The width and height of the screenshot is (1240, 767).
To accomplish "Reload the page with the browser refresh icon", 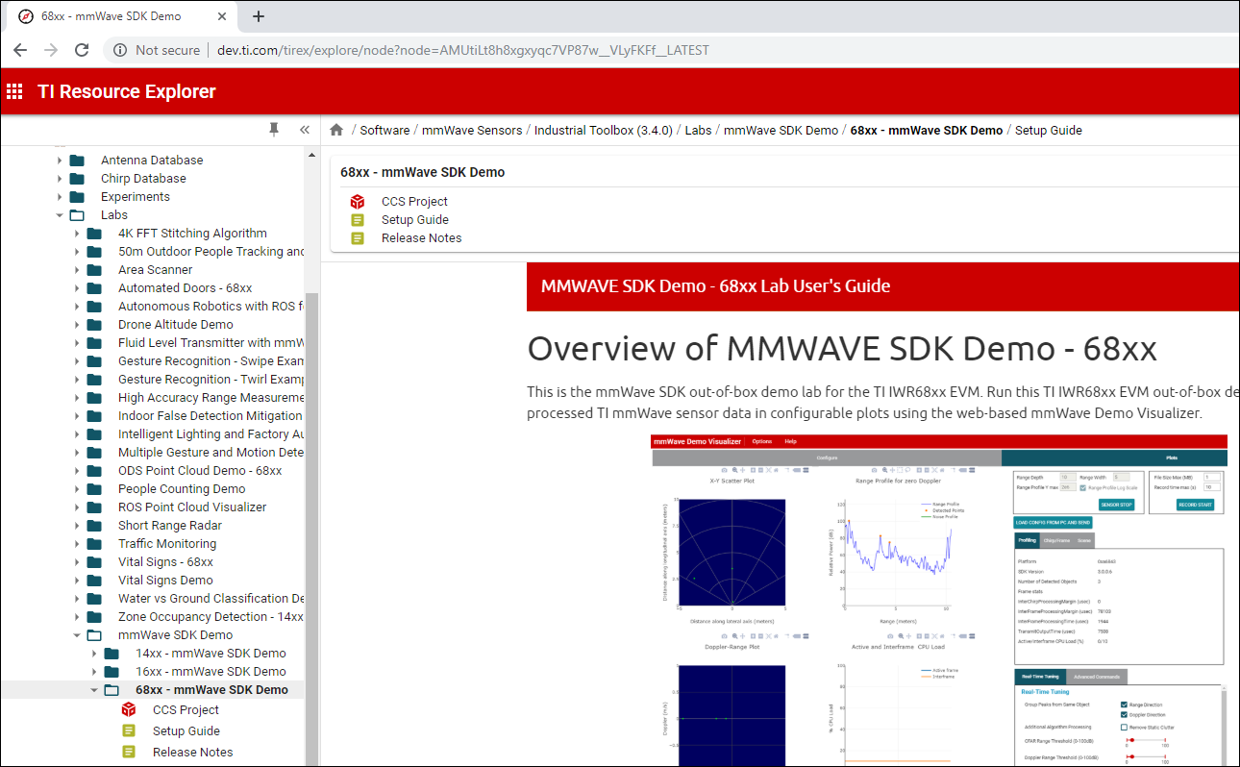I will click(82, 50).
